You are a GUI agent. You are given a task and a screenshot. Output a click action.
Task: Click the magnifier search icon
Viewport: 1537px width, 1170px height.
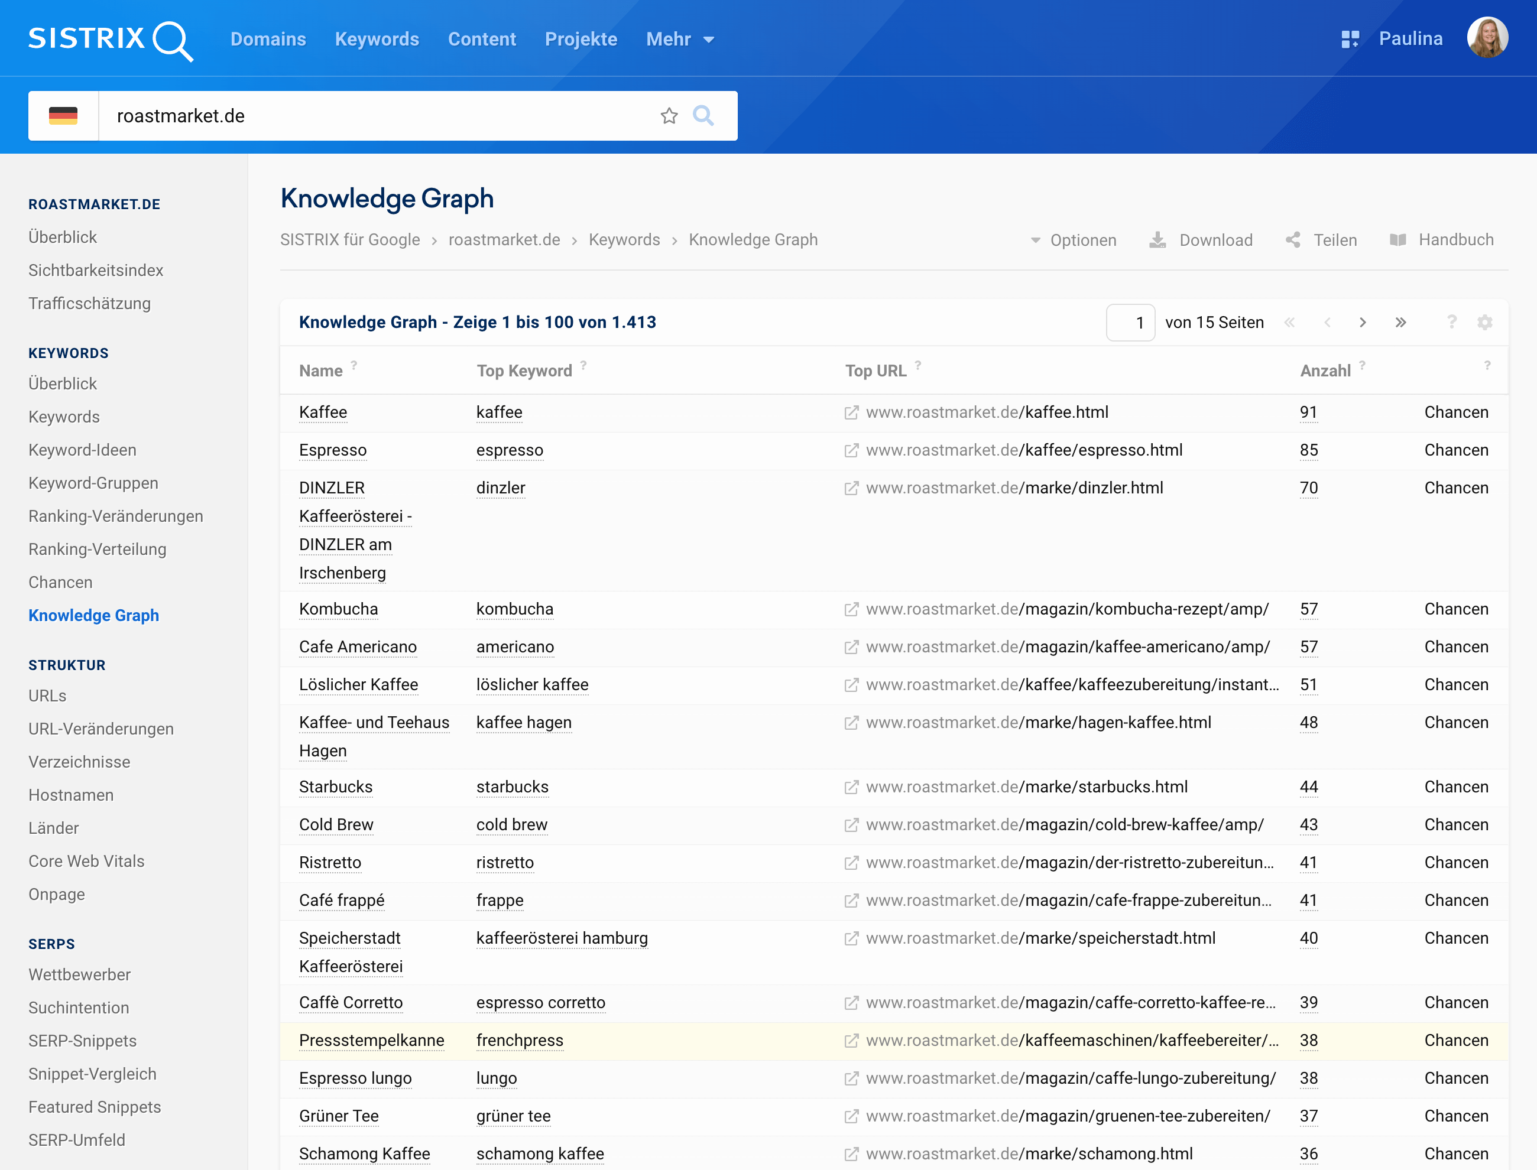703,116
